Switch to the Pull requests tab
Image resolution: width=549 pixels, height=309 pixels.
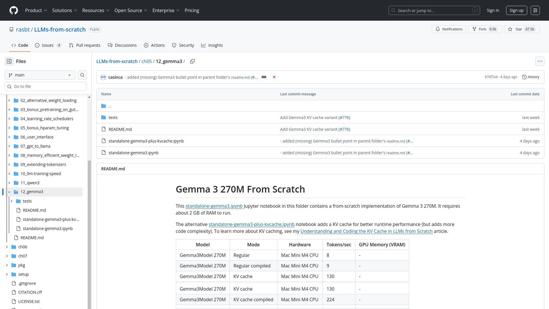pos(85,45)
